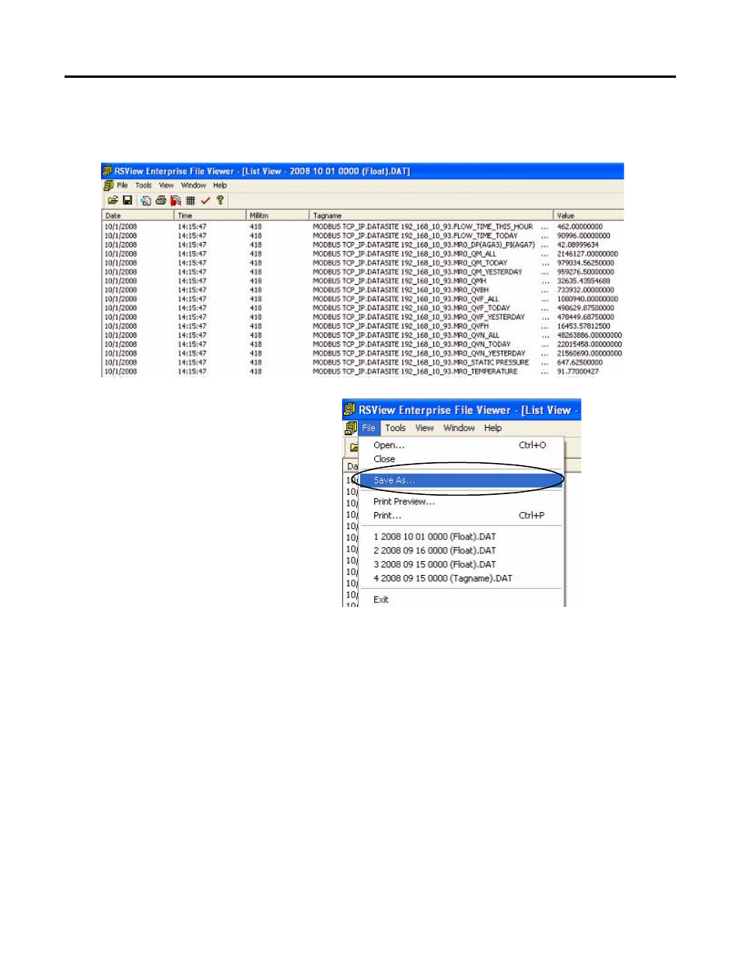This screenshot has width=742, height=961.
Task: Open recent file 4 2008 09 15 0000 (Tagname).DAT
Action: pyautogui.click(x=460, y=579)
